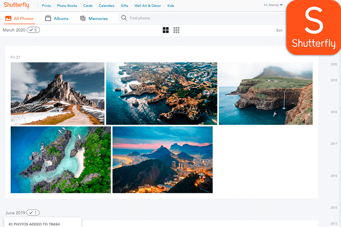Image resolution: width=341 pixels, height=227 pixels.
Task: Open the turquoise lagoon island photo
Action: point(61,160)
